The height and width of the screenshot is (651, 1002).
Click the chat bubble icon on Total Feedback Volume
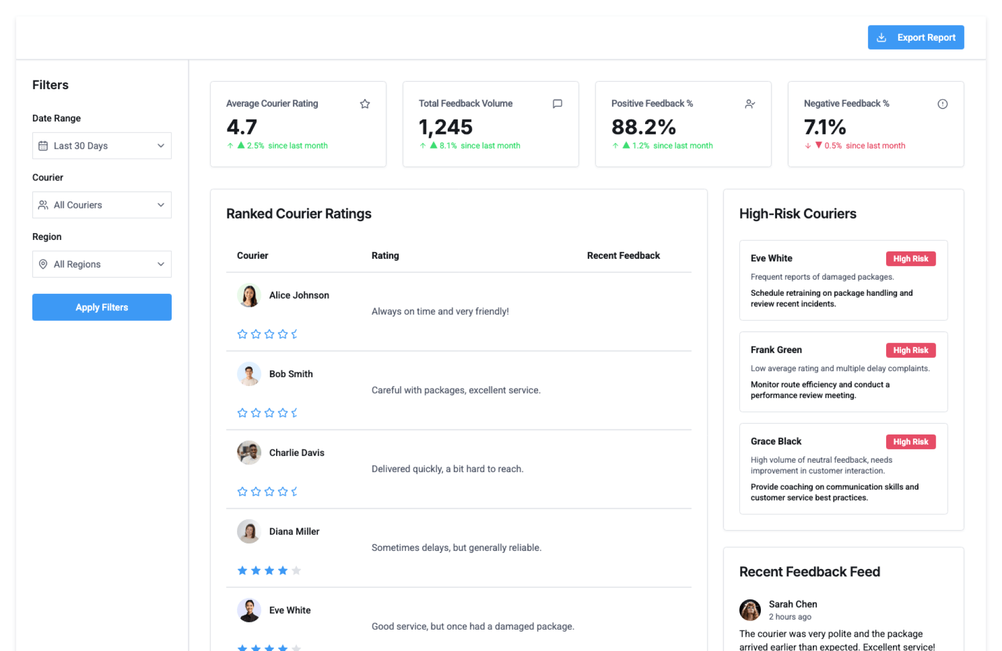(557, 104)
